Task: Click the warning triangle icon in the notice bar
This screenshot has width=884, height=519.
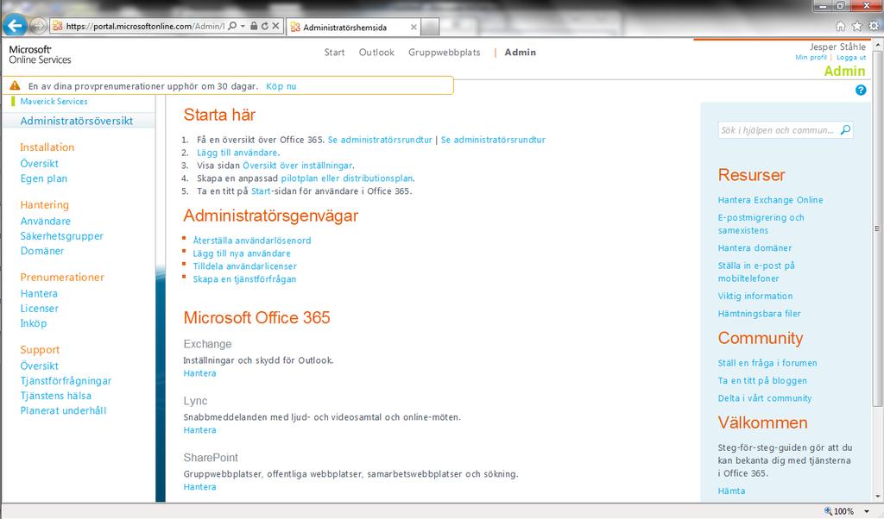Action: pos(16,85)
